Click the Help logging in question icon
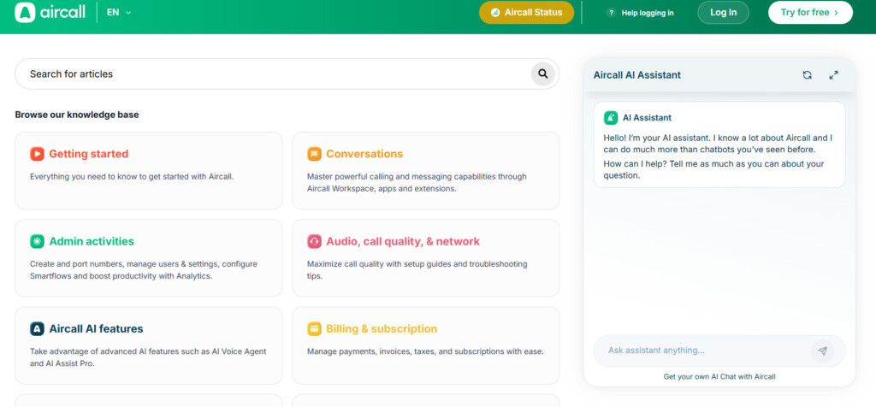Image resolution: width=876 pixels, height=407 pixels. pos(611,13)
